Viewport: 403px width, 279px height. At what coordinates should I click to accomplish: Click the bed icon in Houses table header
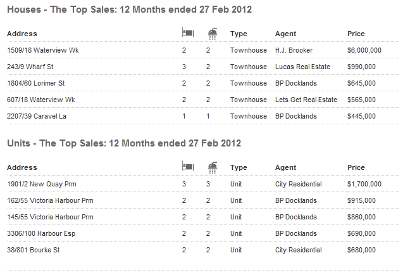187,33
